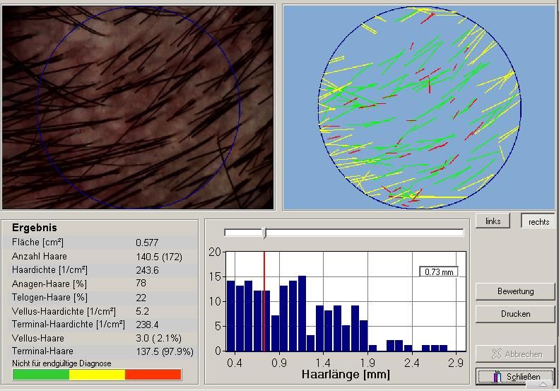Click the Ergebnis heading

pos(34,228)
